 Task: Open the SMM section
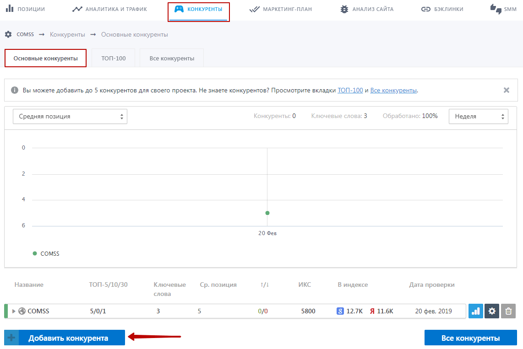(x=503, y=9)
